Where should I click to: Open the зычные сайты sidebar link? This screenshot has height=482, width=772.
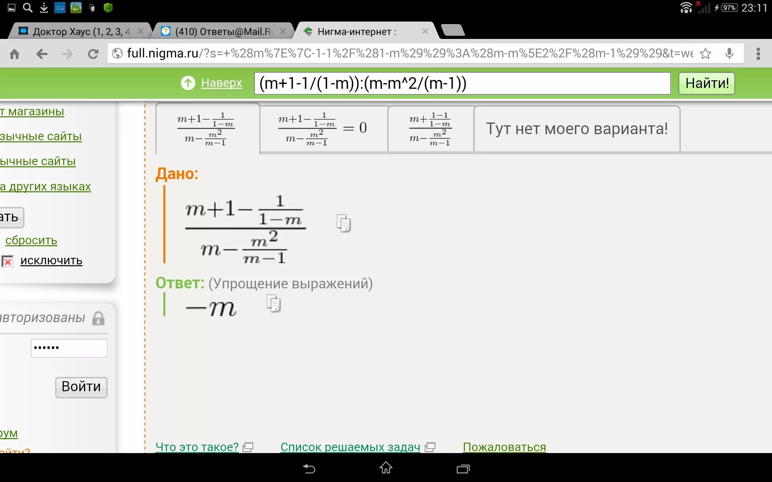click(41, 137)
